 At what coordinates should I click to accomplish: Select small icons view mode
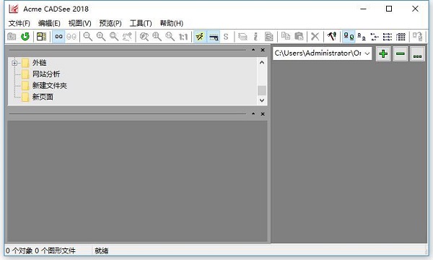(x=362, y=36)
